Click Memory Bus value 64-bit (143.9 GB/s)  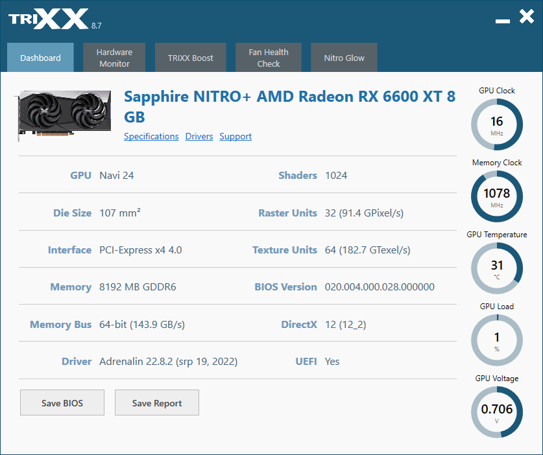pos(142,324)
